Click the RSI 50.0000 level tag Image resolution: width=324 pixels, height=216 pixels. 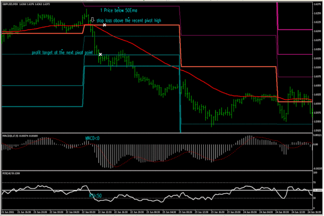[x=318, y=190]
